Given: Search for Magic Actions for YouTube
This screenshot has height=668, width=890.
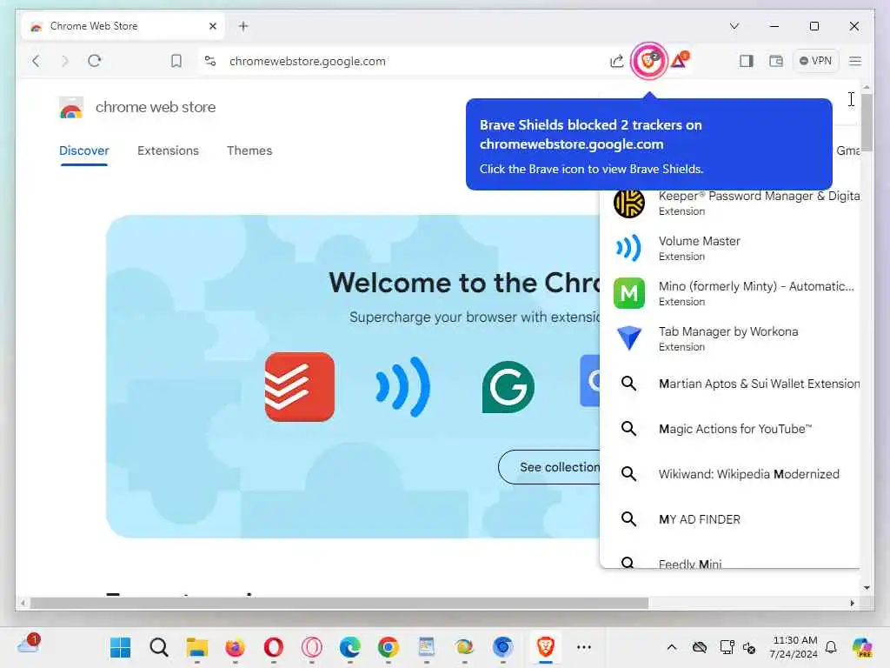Looking at the screenshot, I should [x=730, y=429].
